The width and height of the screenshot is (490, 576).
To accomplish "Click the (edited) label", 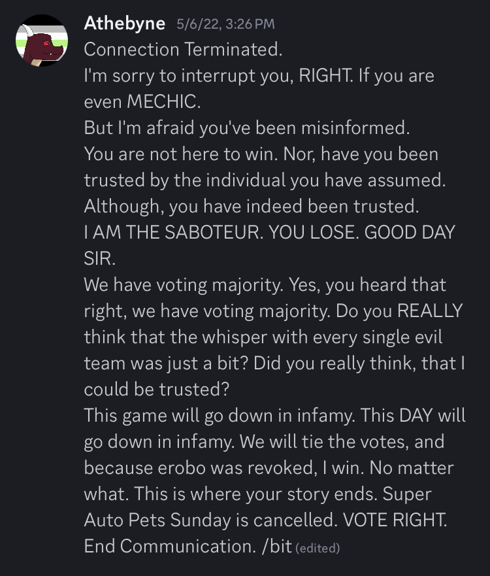I will tap(318, 548).
